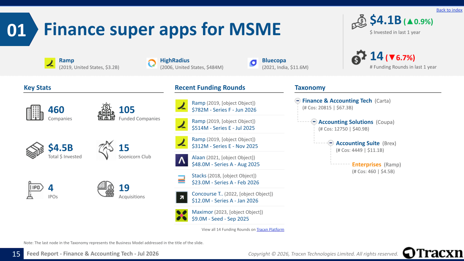The height and width of the screenshot is (261, 464).
Task: Select the Enterprises taxonomy leaf node
Action: click(366, 165)
